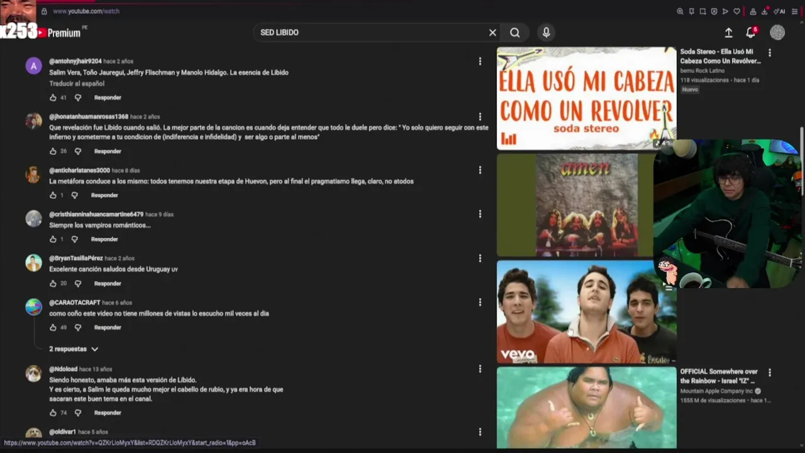Open options menu for Somewhere over the Rainbow video
This screenshot has width=805, height=453.
tap(769, 372)
